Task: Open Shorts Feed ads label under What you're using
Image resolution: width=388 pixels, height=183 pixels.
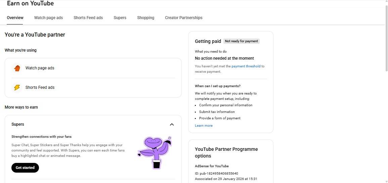Action: pyautogui.click(x=40, y=87)
